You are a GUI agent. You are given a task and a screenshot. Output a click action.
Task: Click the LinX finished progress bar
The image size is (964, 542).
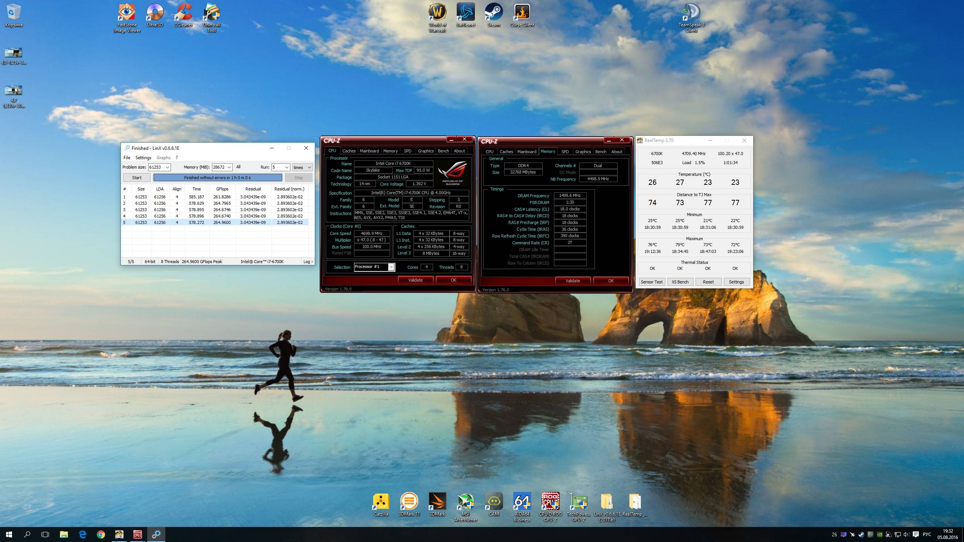pyautogui.click(x=217, y=178)
